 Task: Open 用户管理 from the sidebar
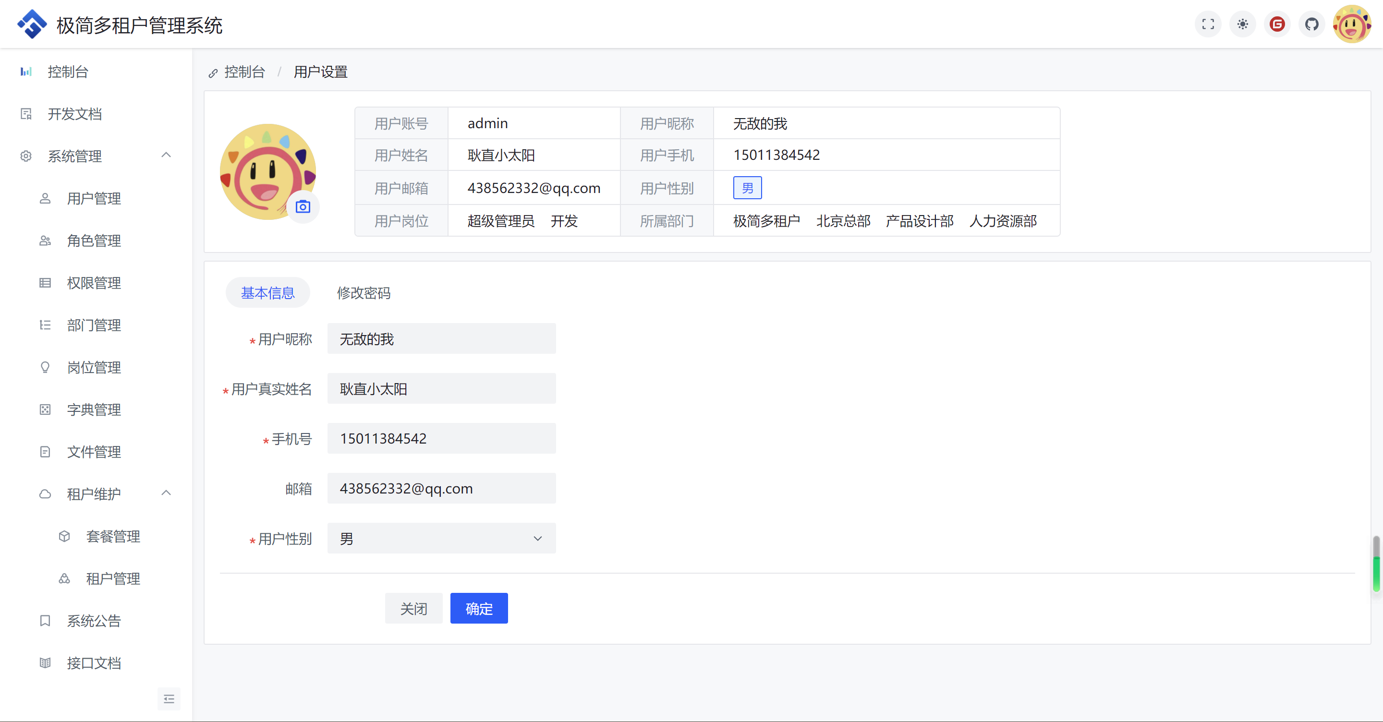(x=94, y=199)
